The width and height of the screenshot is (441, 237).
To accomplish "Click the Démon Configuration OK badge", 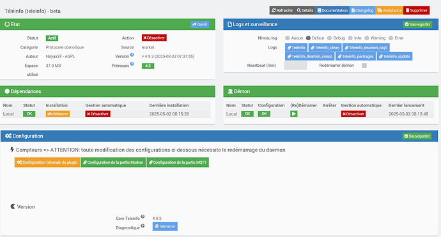I will (264, 114).
